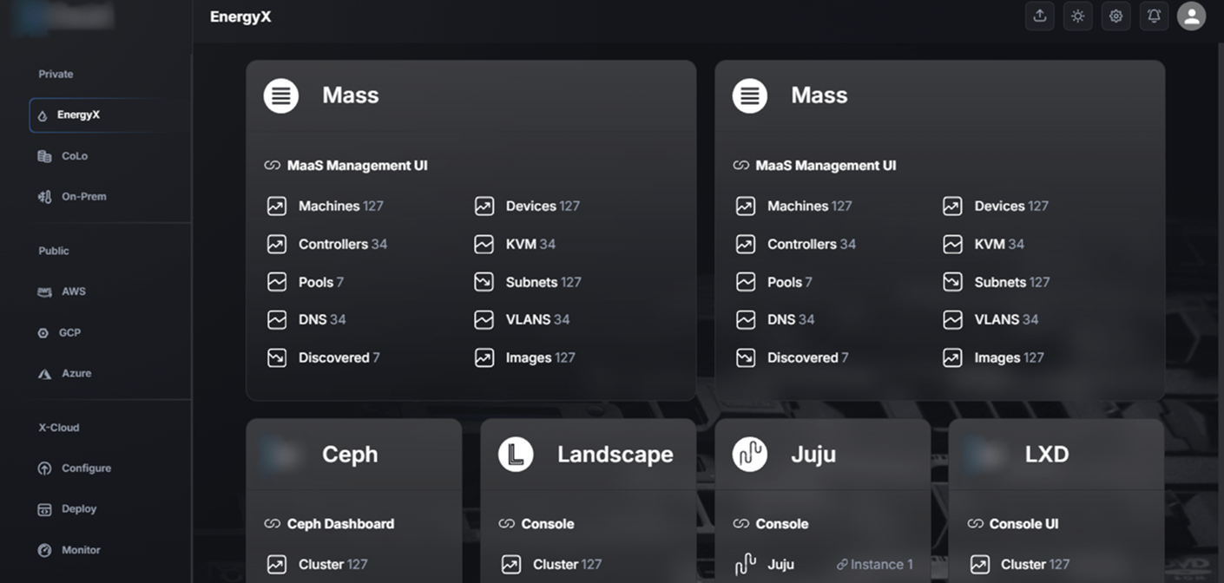
Task: Click the Machines chart icon in second Mass card
Action: coord(746,206)
